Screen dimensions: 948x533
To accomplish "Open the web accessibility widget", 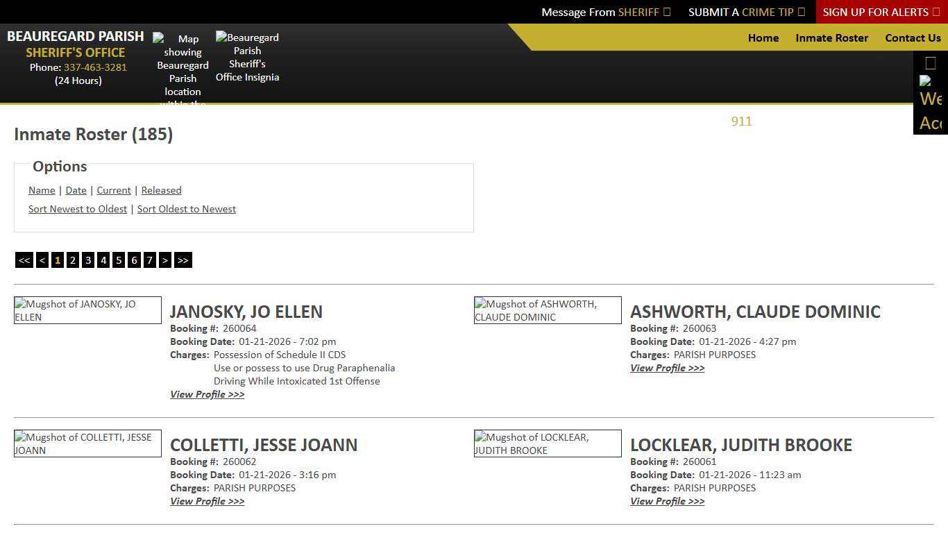I will [x=930, y=94].
